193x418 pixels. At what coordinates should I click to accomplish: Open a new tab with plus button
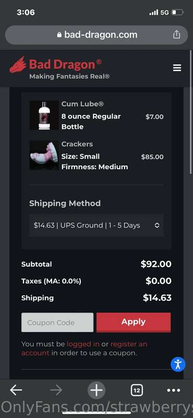(96, 390)
